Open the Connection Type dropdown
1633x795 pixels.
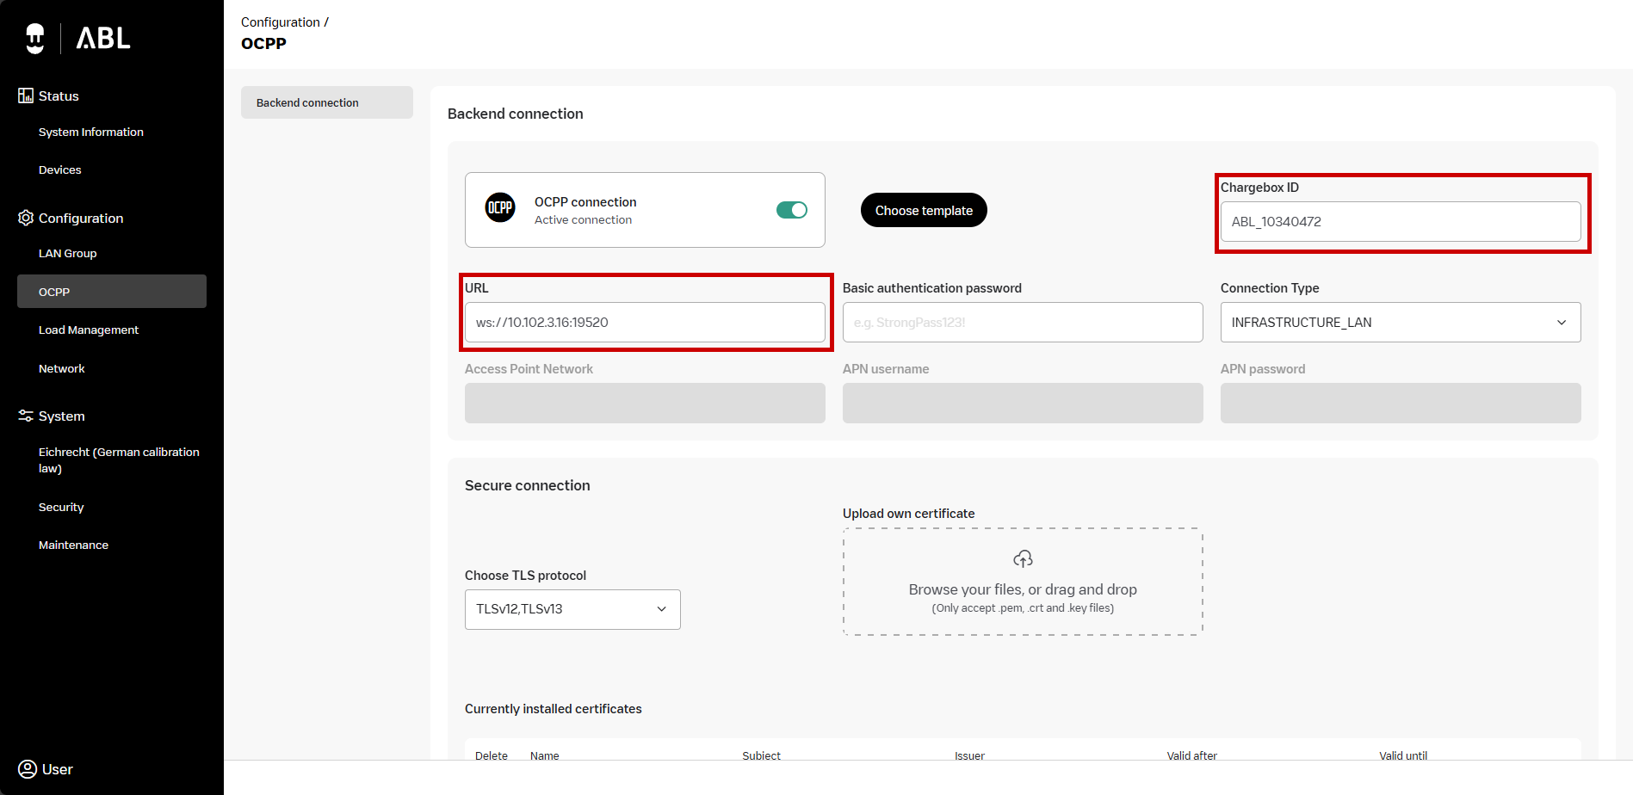pyautogui.click(x=1400, y=322)
